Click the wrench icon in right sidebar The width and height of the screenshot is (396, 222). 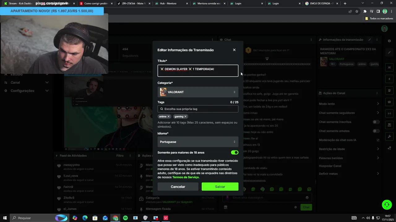pyautogui.click(x=389, y=136)
